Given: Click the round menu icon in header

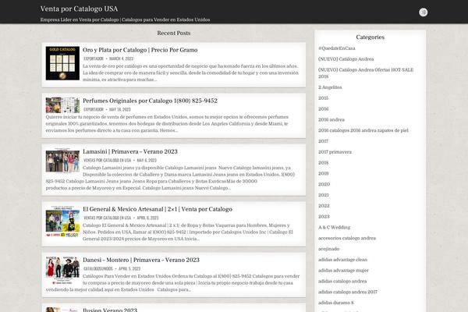Looking at the screenshot, I should pyautogui.click(x=423, y=12).
